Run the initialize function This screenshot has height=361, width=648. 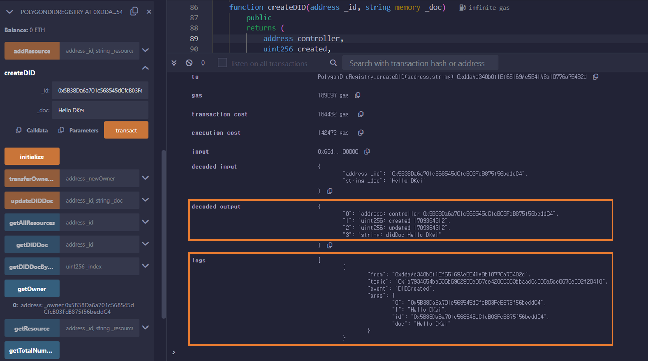tap(32, 156)
